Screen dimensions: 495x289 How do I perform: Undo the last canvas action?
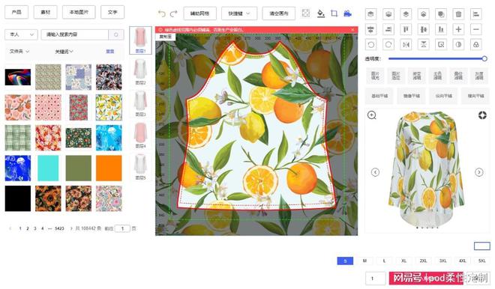pos(162,13)
